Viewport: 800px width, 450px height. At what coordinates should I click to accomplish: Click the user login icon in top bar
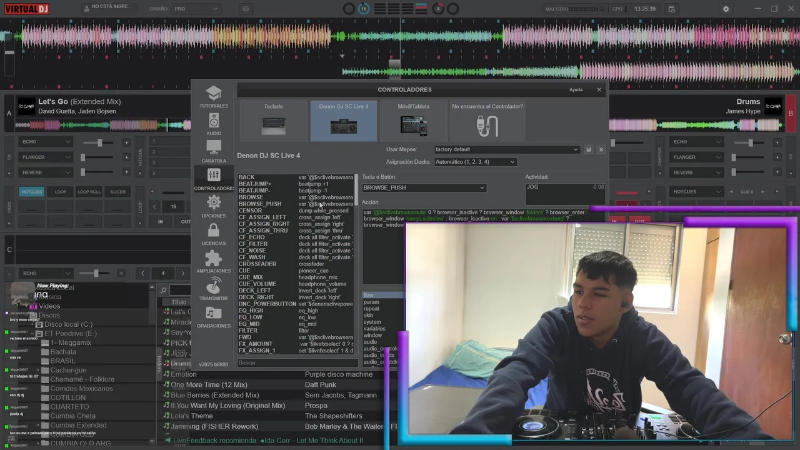tap(87, 9)
